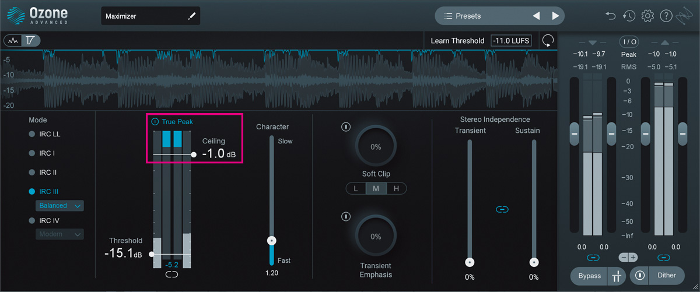
Task: Toggle Transient Emphasis power button
Action: (346, 217)
